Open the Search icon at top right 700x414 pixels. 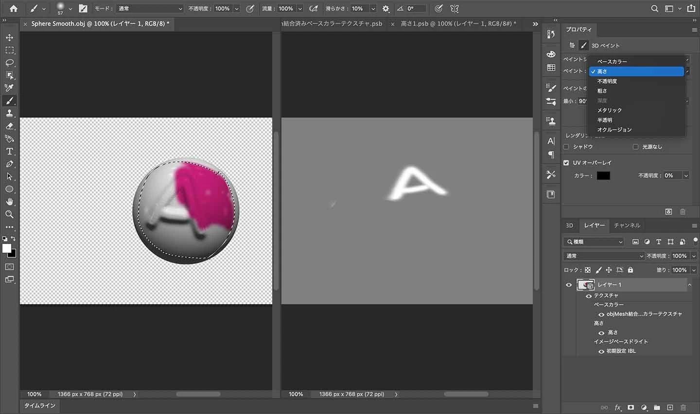[x=655, y=8]
